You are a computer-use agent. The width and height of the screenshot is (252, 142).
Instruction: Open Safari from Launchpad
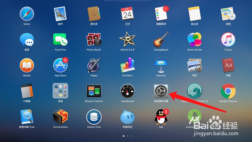coord(27,14)
